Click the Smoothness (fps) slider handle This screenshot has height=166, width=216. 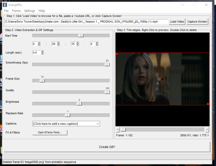point(107,64)
